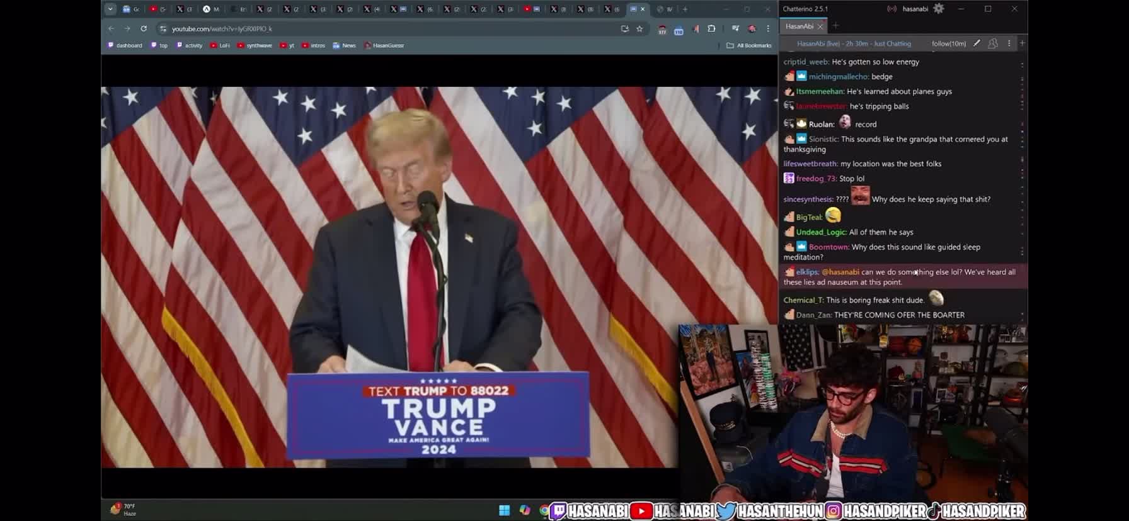Viewport: 1129px width, 521px height.
Task: Click username sincesynthesis in chat
Action: pyautogui.click(x=809, y=199)
